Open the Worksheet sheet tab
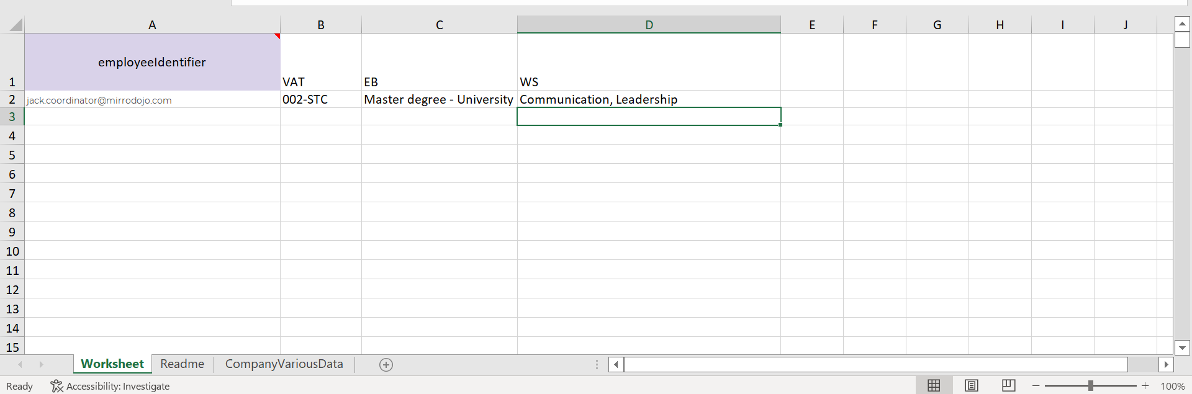1192x394 pixels. click(x=112, y=364)
